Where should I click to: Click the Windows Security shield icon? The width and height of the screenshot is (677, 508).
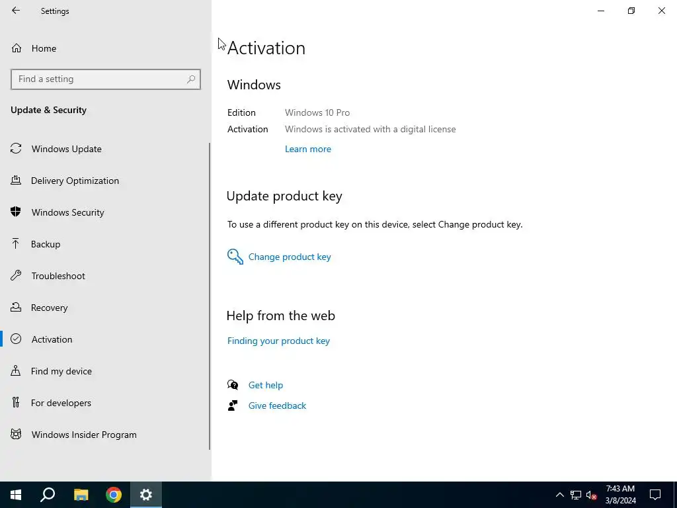(16, 212)
